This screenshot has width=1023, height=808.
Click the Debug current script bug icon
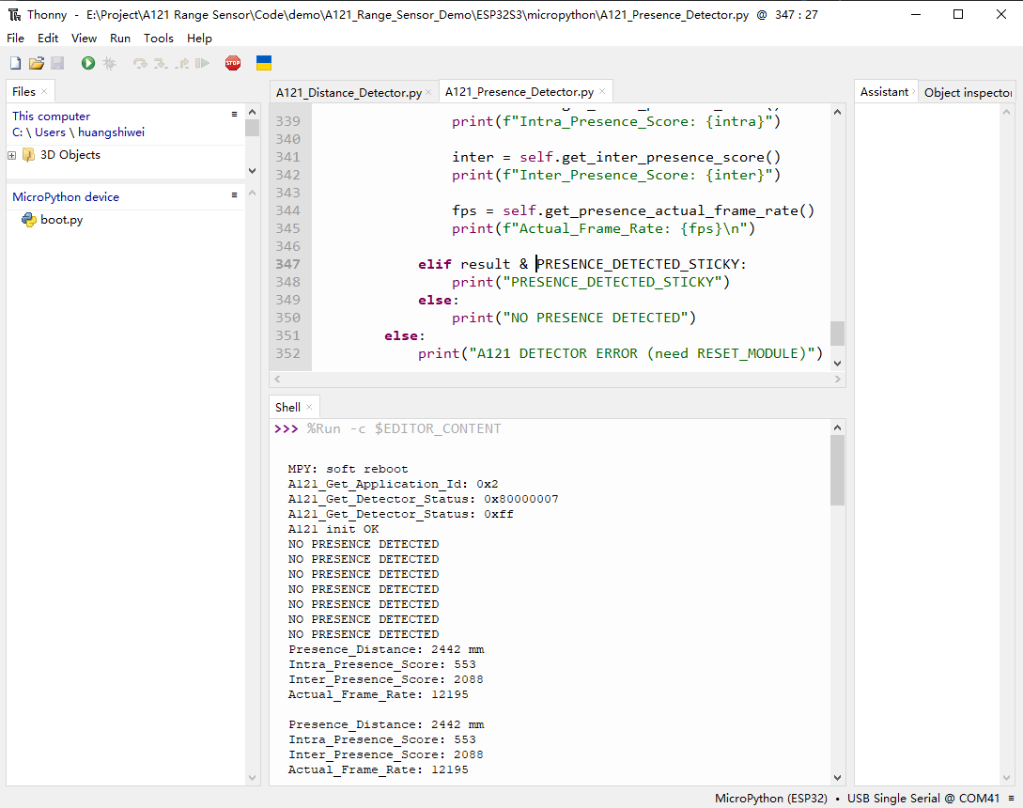(109, 63)
